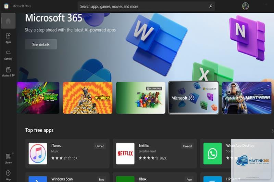Select the Ninja Turtles movie thumbnail

pos(38,98)
